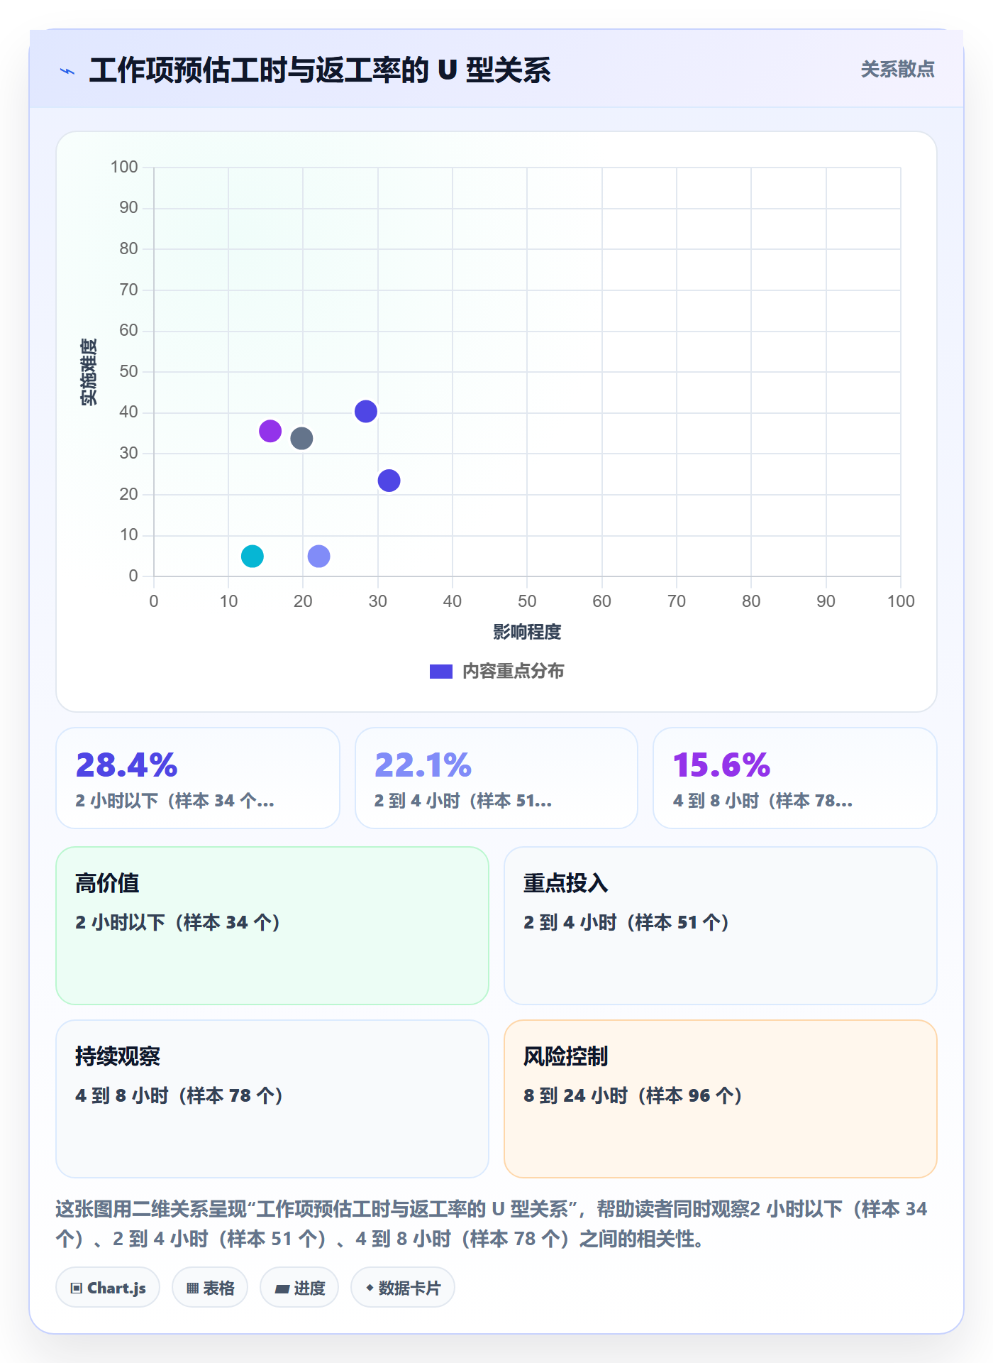Open the 15.6% statistic card
Viewport: 993px width, 1363px height.
795,778
